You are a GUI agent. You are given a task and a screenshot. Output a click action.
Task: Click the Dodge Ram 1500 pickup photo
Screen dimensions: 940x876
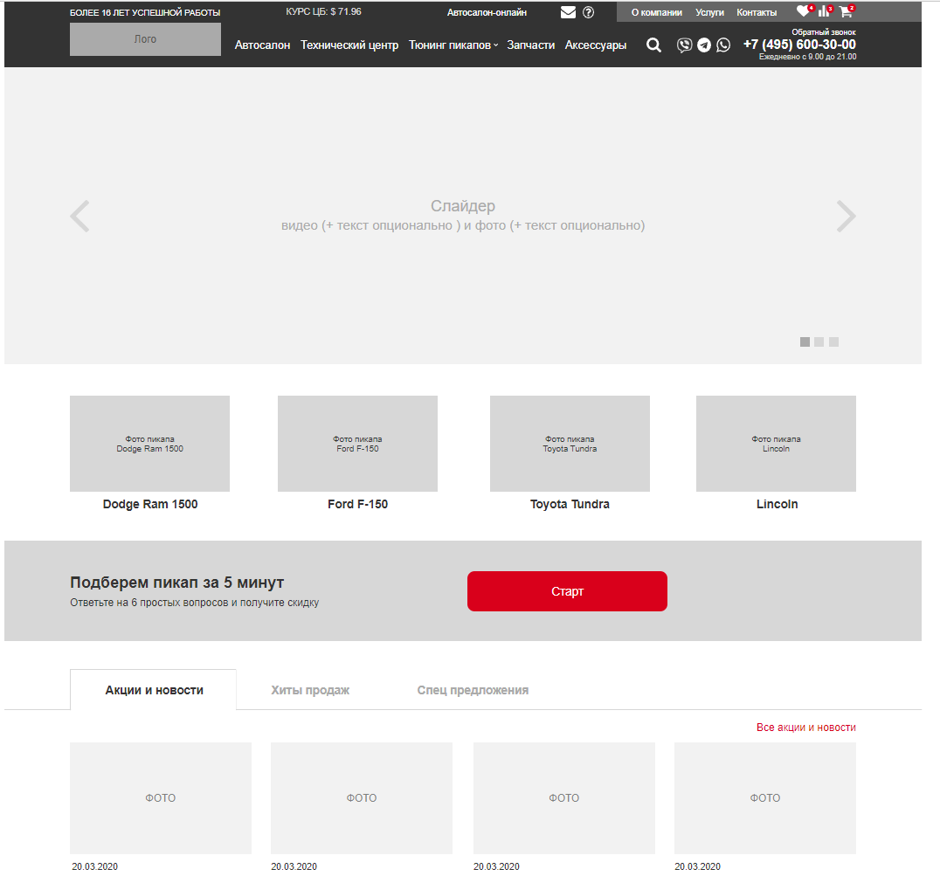tap(149, 444)
